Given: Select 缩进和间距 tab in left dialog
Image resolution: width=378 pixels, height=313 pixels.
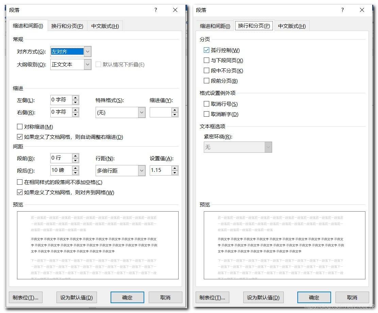Looking at the screenshot, I should (28, 26).
